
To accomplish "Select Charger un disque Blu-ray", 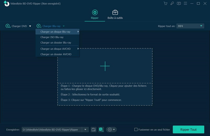I will tap(57, 32).
